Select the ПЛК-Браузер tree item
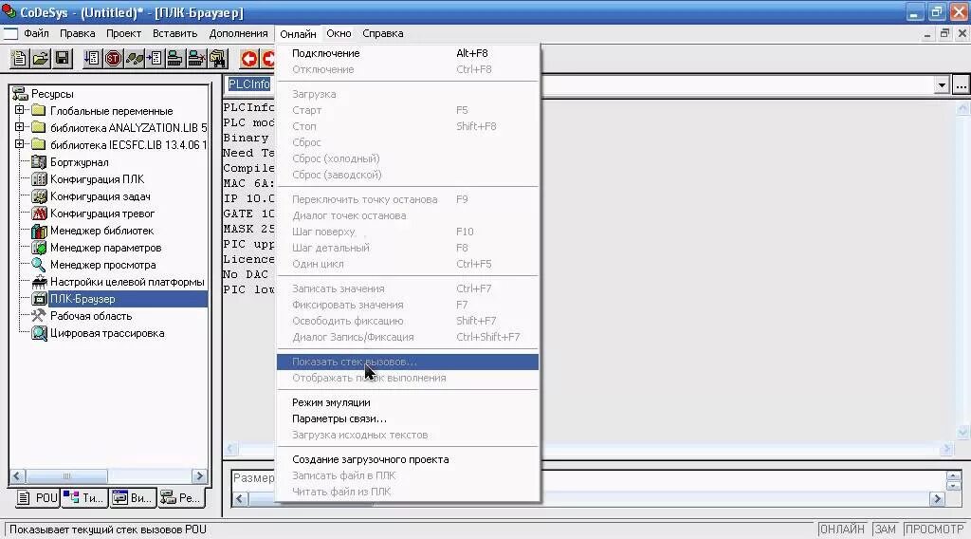Image resolution: width=971 pixels, height=539 pixels. click(x=82, y=299)
